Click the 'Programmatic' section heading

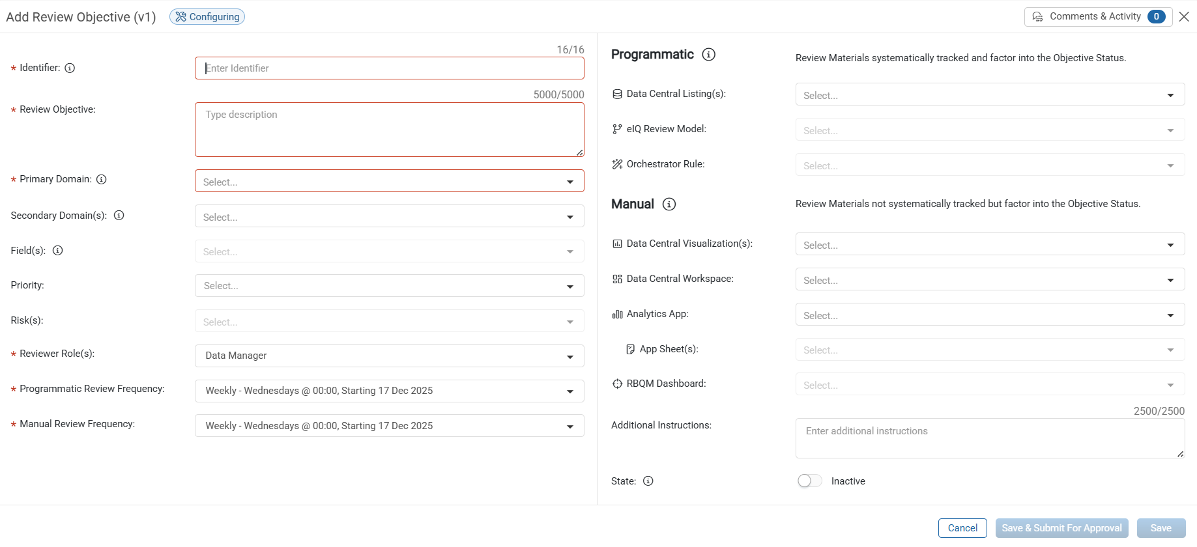click(x=652, y=55)
